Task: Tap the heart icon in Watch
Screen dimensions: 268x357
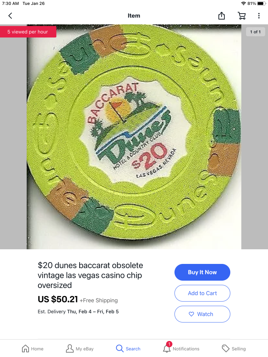Action: [x=192, y=314]
